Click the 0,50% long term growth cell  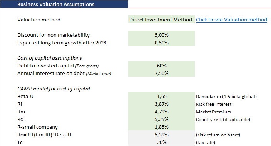pos(161,43)
